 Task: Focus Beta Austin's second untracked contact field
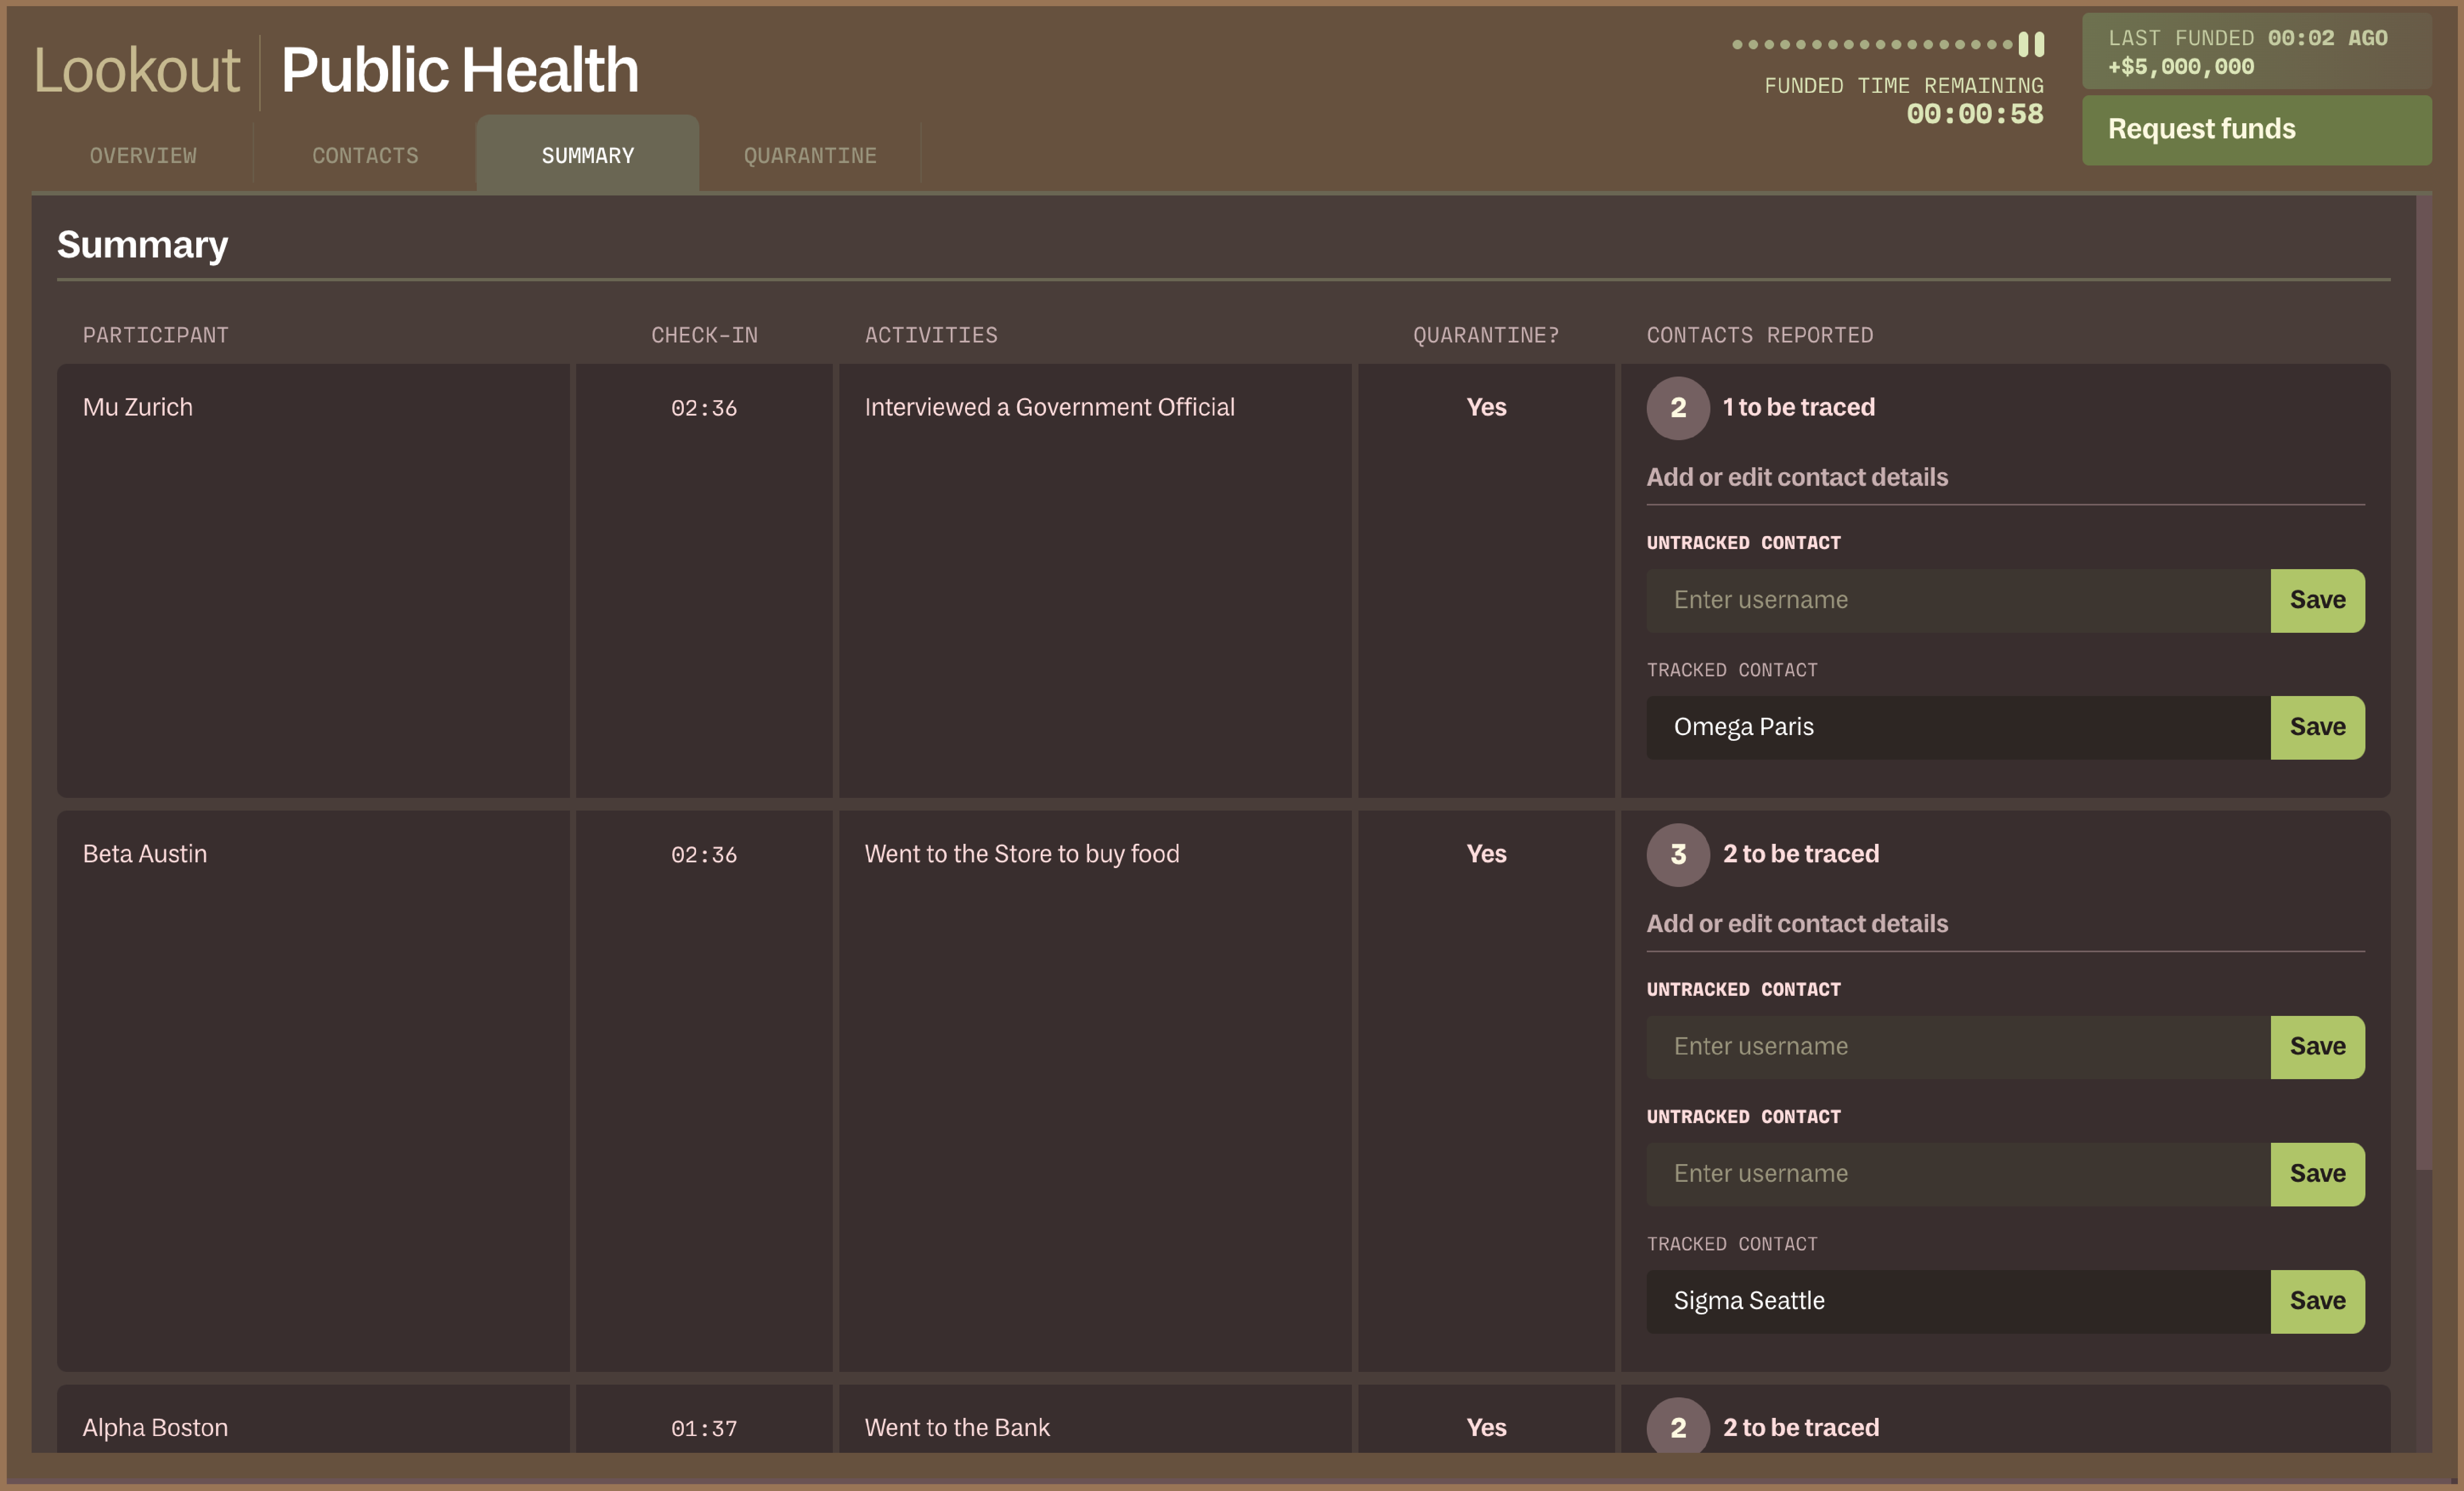(1958, 1175)
